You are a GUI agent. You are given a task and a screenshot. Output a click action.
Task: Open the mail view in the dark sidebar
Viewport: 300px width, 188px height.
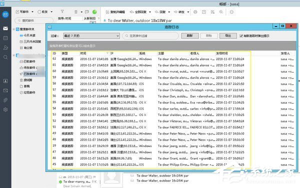5,28
